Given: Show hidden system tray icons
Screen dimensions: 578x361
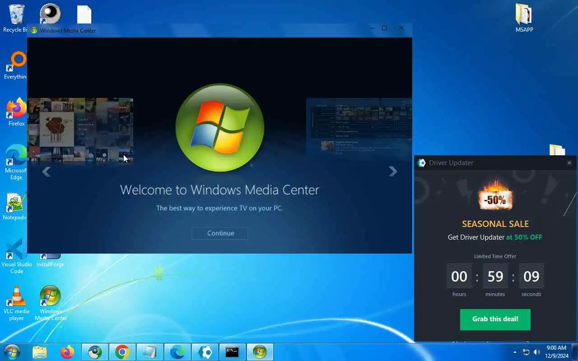Looking at the screenshot, I should (x=515, y=352).
